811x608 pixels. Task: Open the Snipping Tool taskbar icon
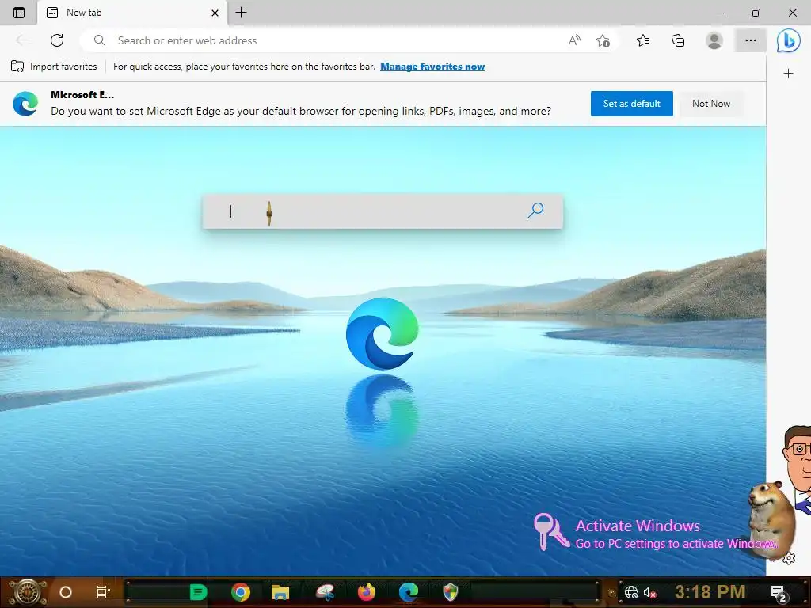click(326, 592)
